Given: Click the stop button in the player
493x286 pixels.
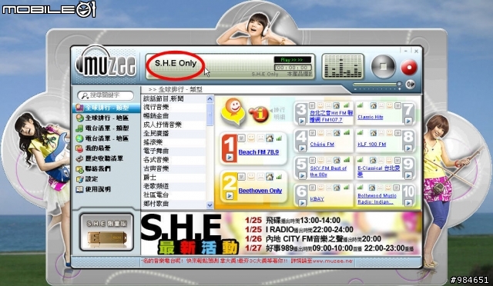Looking at the screenshot, I should [x=383, y=67].
